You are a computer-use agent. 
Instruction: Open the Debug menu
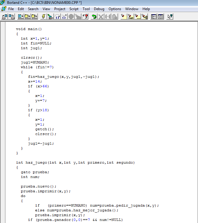pos(99,9)
